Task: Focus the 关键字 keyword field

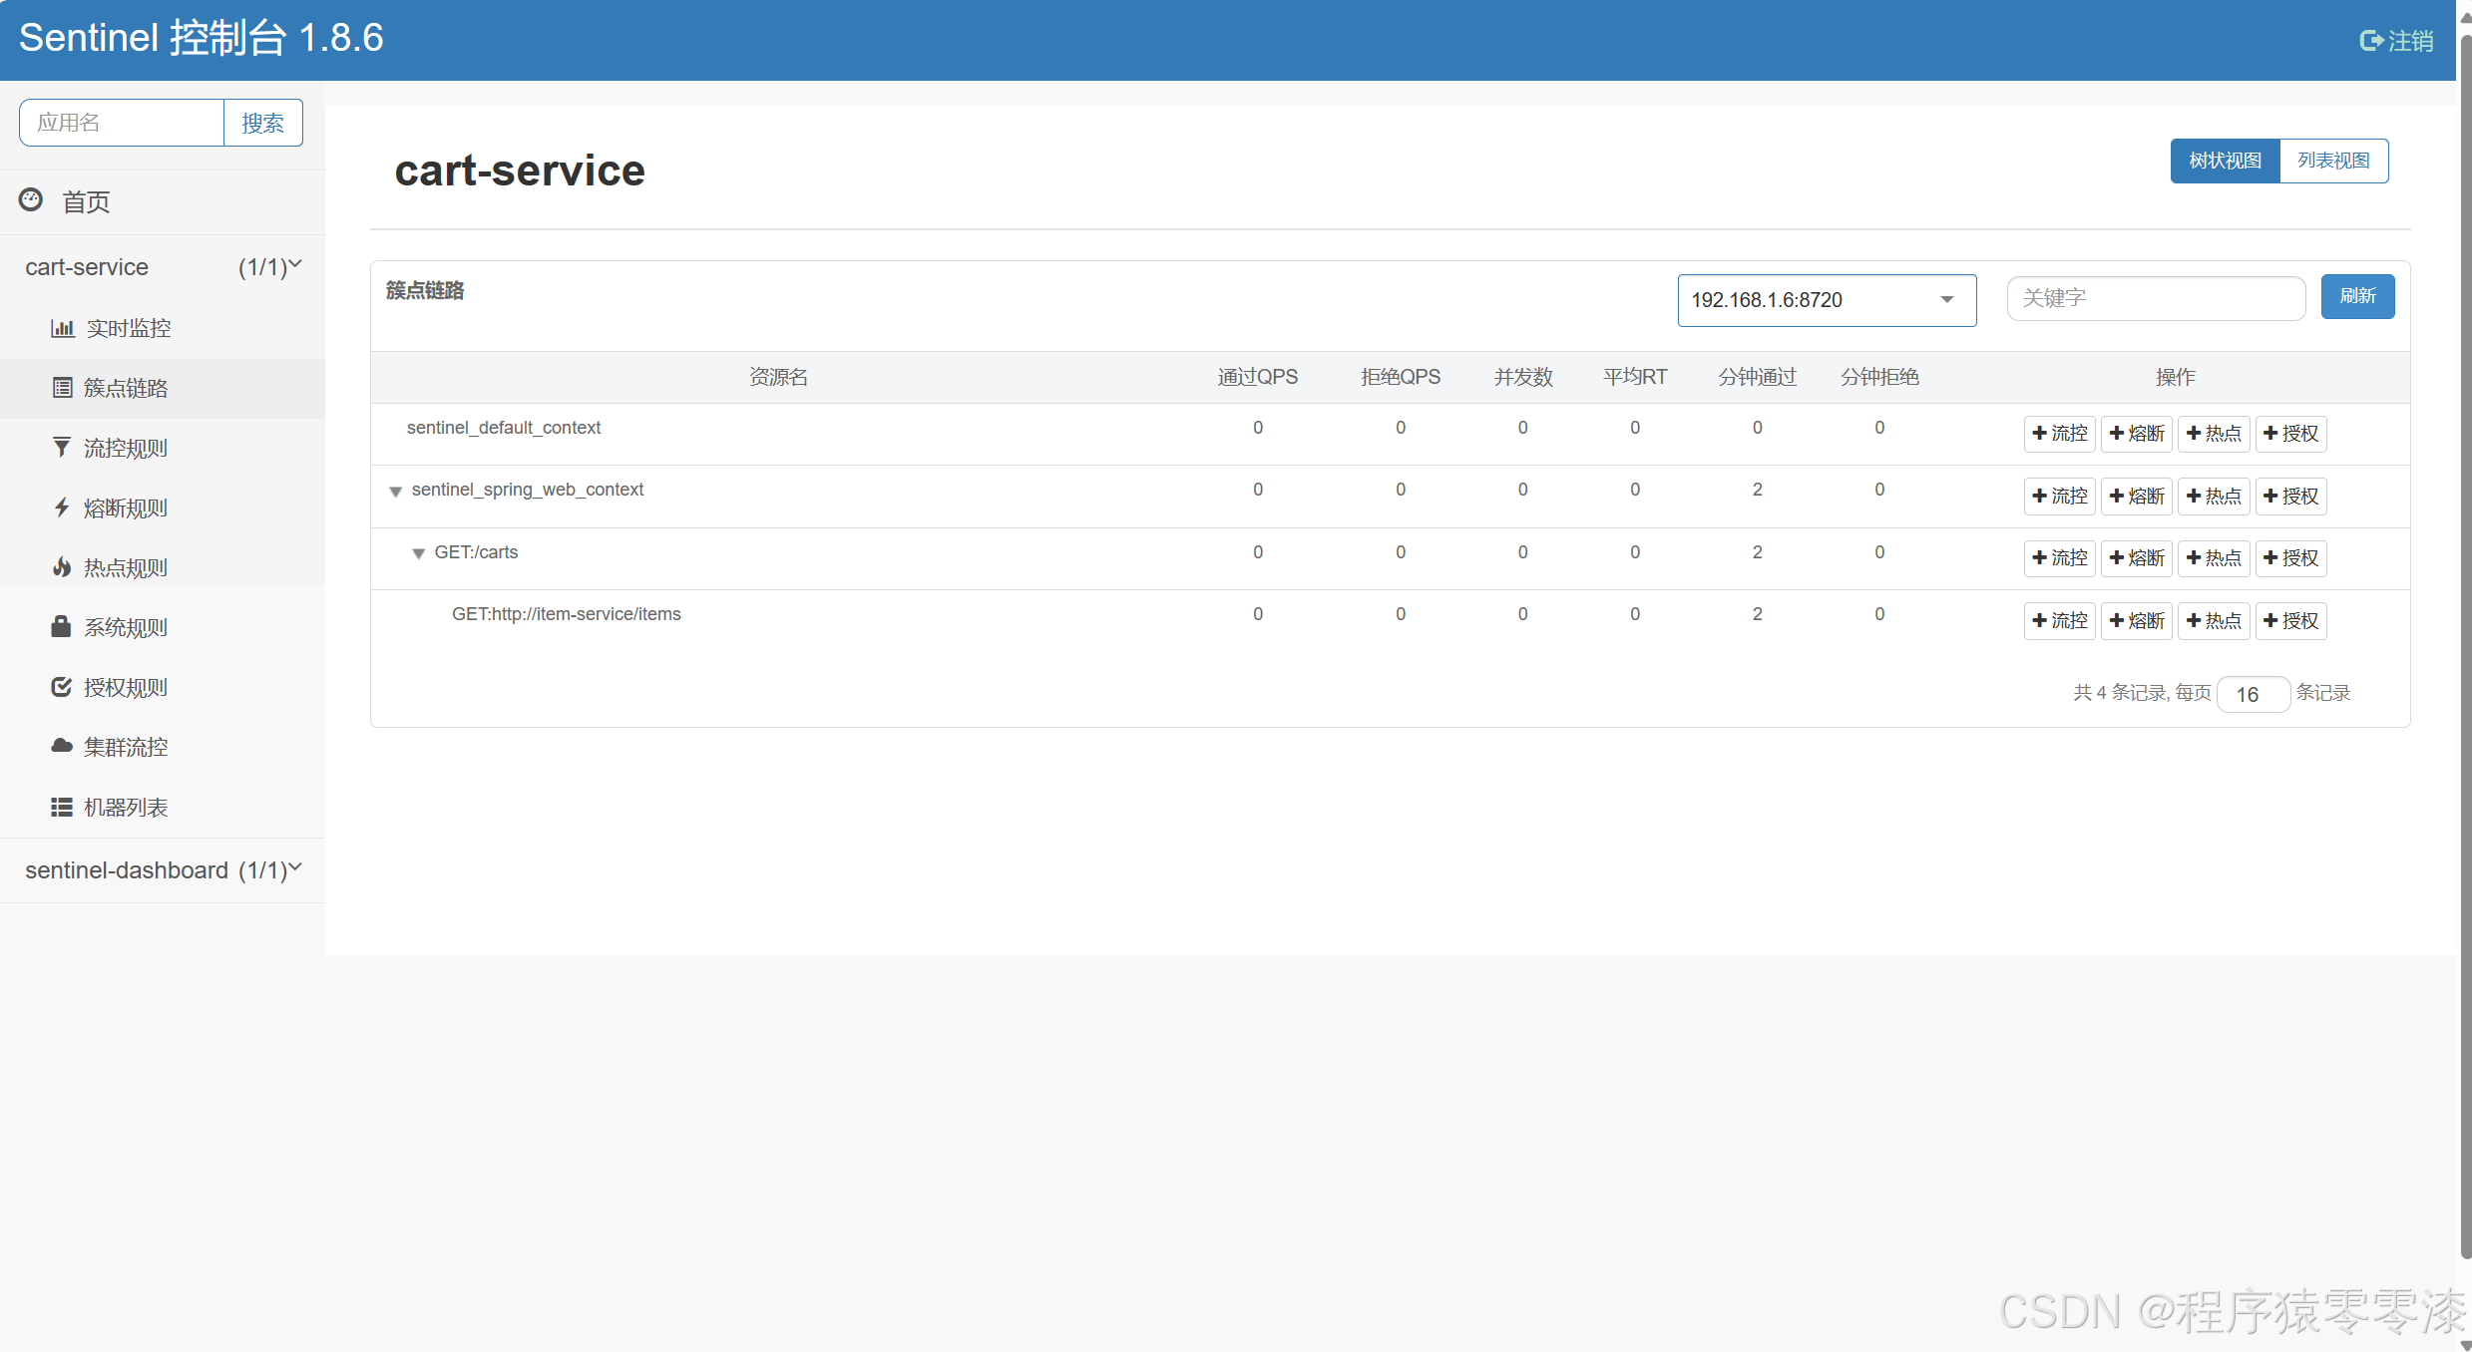Action: (2156, 298)
